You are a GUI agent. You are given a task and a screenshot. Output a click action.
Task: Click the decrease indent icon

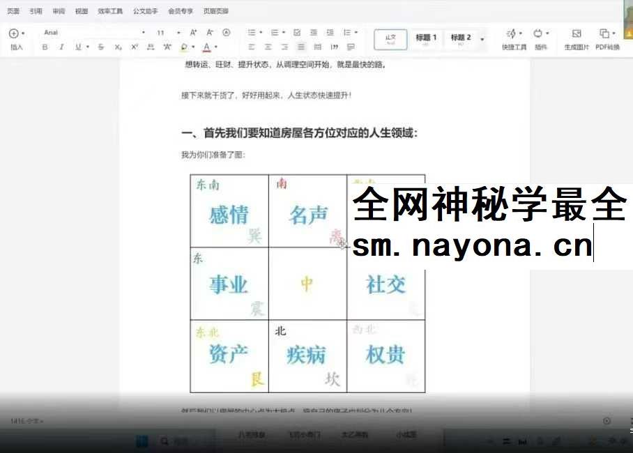pyautogui.click(x=314, y=32)
